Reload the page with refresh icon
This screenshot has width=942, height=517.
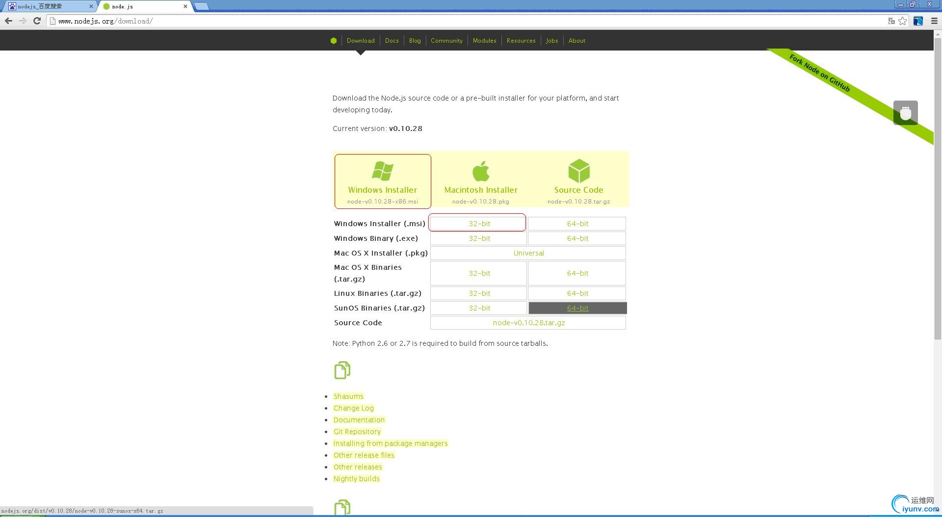(x=37, y=21)
